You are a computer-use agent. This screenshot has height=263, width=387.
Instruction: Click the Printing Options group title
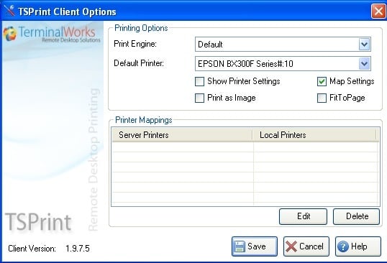[x=141, y=28]
